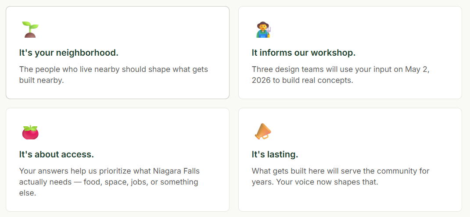Screen dimensions: 470x217
Task: Click the "It's about access." heading
Action: point(56,155)
